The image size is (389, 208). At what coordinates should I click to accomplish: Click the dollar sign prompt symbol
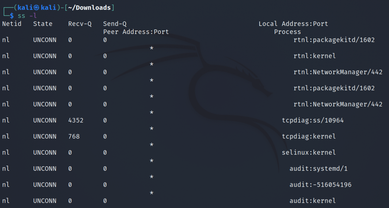[x=12, y=15]
